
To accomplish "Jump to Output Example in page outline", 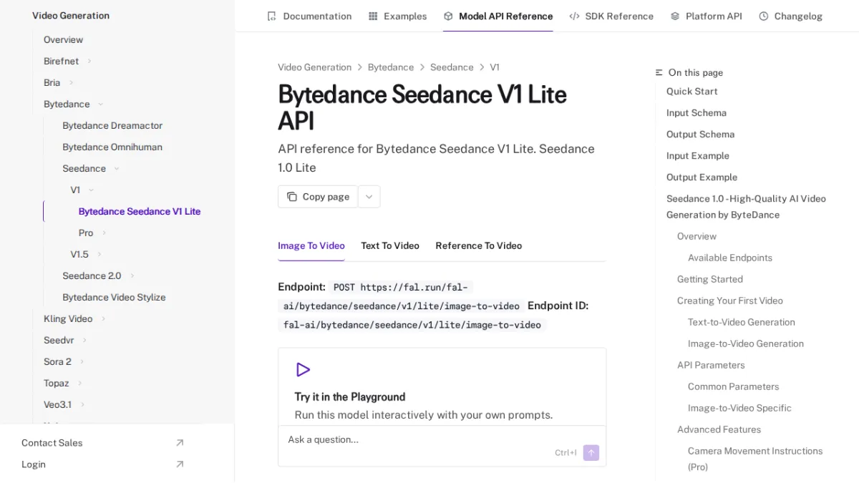I will click(702, 177).
